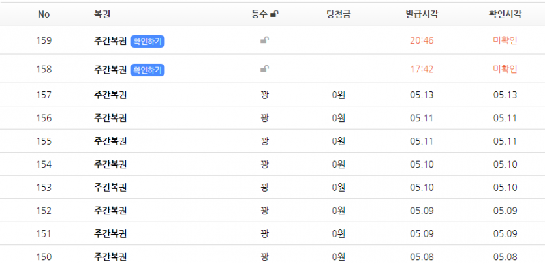Select the No column header
545x264 pixels.
(44, 14)
